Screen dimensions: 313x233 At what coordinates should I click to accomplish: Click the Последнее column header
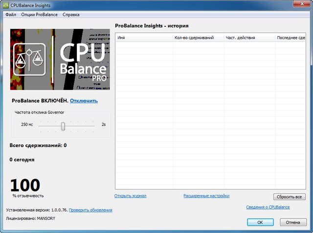point(291,38)
